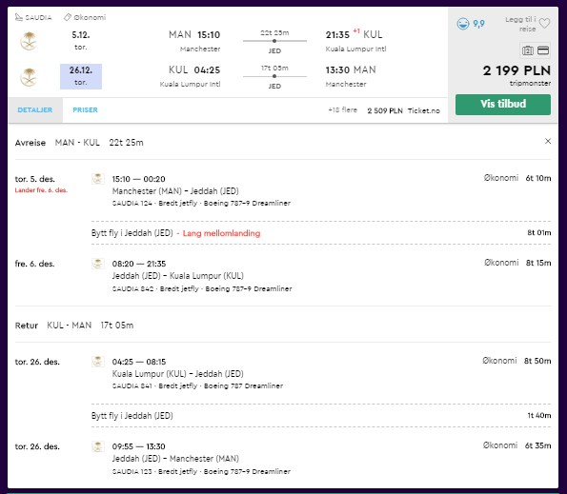Click the Legg til i reise label
The width and height of the screenshot is (567, 494).
[x=521, y=24]
